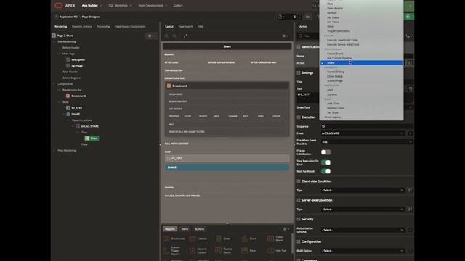
Task: Select the Breadcrumb region icon in tree
Action: click(x=68, y=96)
